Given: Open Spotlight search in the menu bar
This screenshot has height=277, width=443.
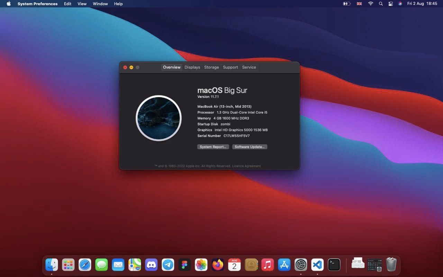Looking at the screenshot, I should (381, 4).
